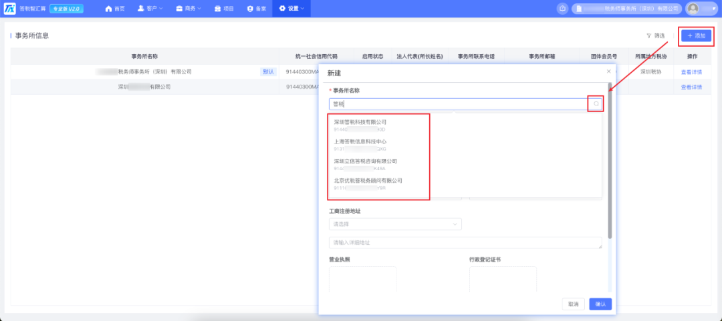Viewport: 722px width, 321px height.
Task: Click the 答税智汇算 logo icon
Action: click(x=9, y=9)
